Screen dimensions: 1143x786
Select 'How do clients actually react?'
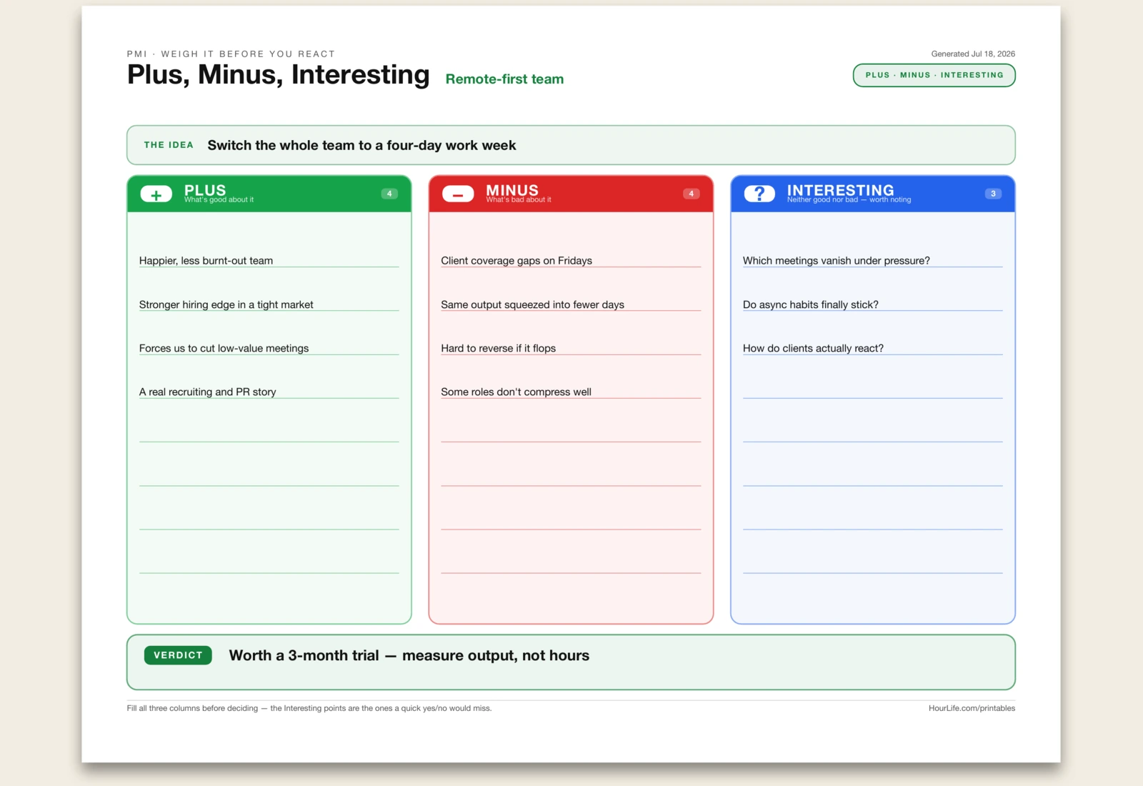click(x=813, y=348)
